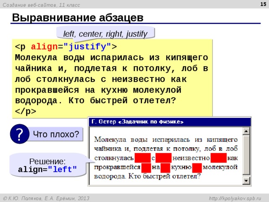Click the vertical scrollbar thumb in the preview window

click(246, 155)
